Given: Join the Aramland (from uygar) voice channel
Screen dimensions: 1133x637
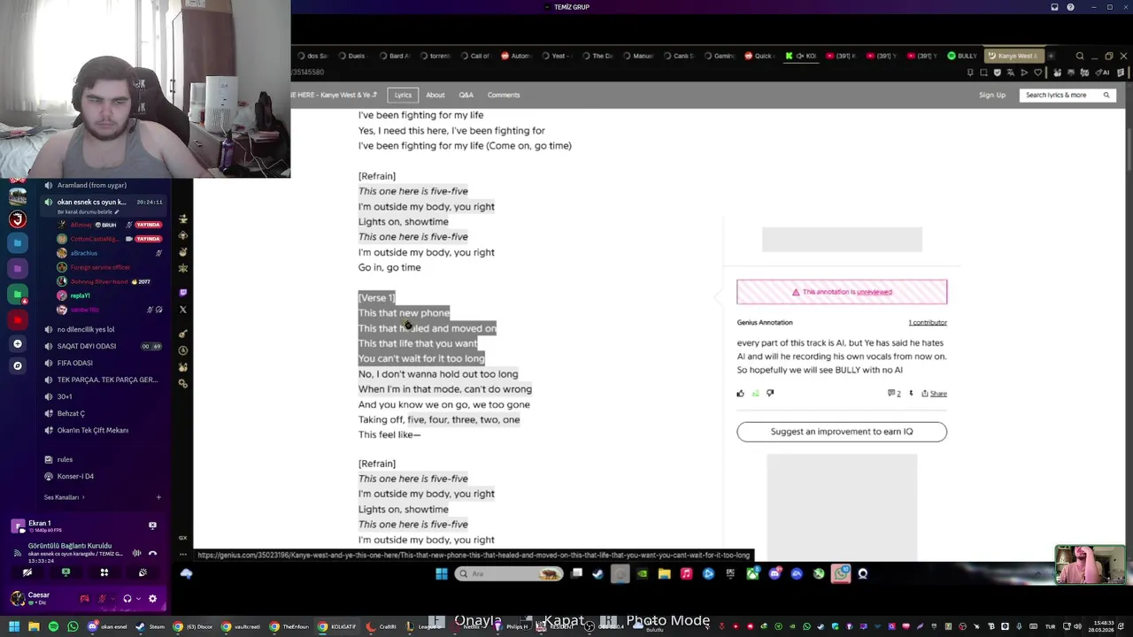Looking at the screenshot, I should (x=91, y=186).
